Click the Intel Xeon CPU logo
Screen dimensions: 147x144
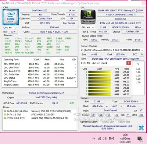click(x=11, y=17)
